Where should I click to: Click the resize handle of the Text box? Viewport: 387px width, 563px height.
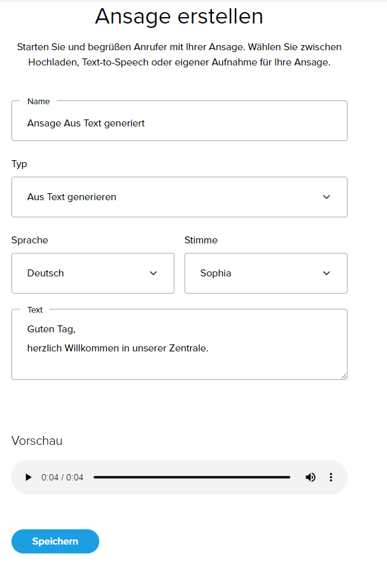click(344, 376)
